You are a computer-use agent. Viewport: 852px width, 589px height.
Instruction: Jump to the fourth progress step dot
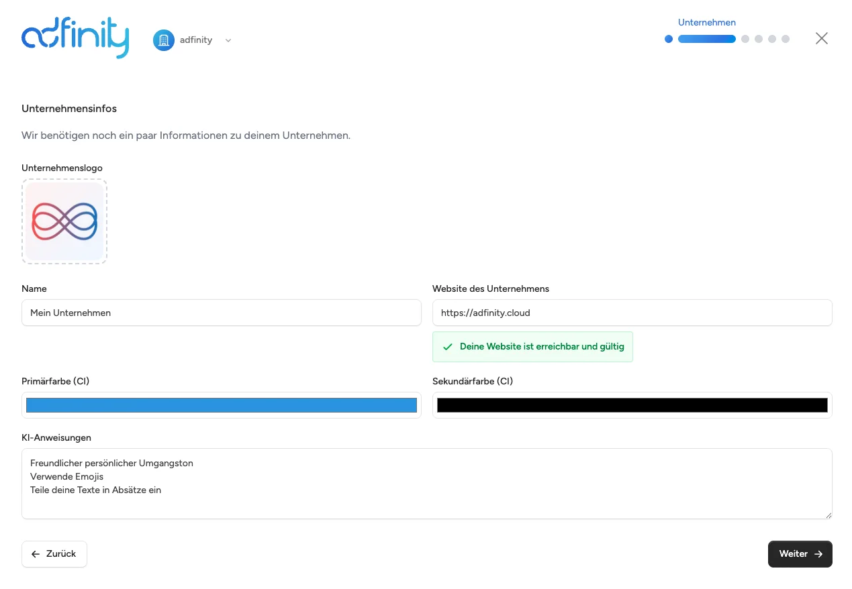tap(759, 39)
